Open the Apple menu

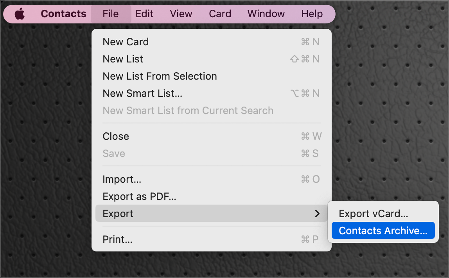point(20,14)
